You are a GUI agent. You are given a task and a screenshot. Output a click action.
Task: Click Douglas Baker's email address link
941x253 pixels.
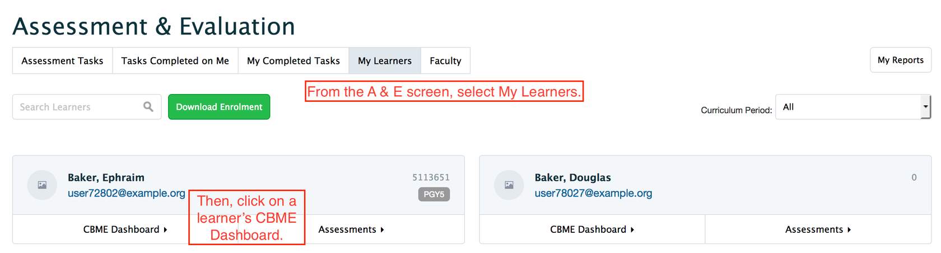point(593,193)
